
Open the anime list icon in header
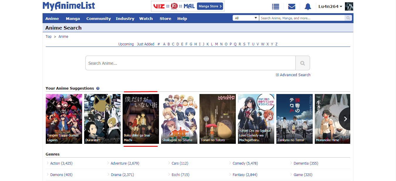pos(275,6)
